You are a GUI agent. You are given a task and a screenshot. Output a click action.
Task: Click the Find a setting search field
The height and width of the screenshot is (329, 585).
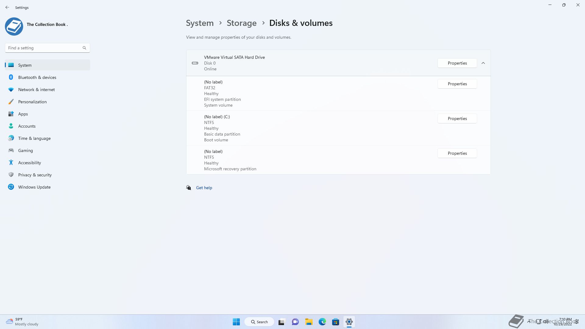(x=43, y=48)
